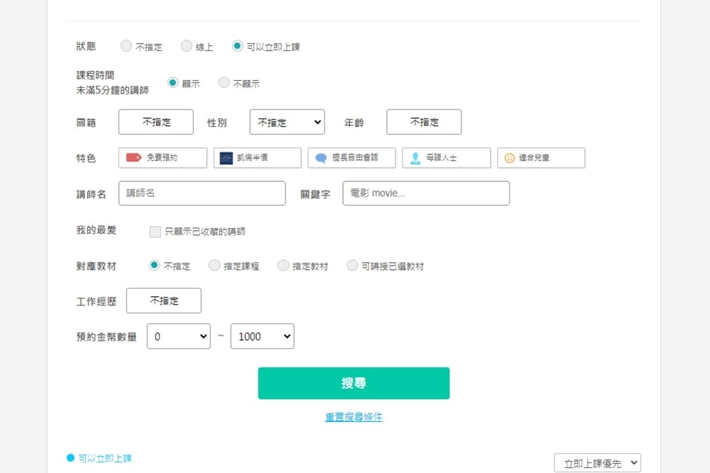Pick 可講授已選教材 radio option

353,266
